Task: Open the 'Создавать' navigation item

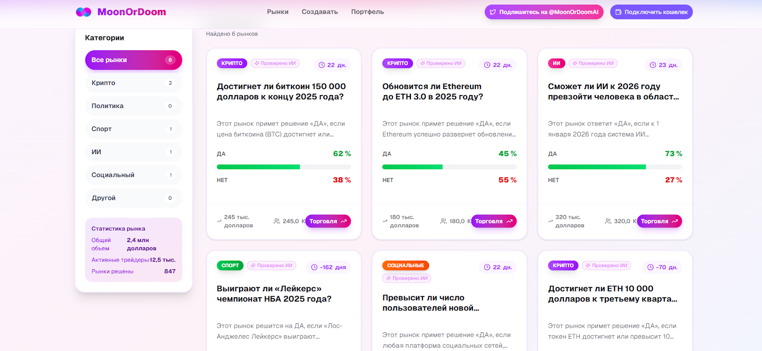Action: tap(320, 12)
